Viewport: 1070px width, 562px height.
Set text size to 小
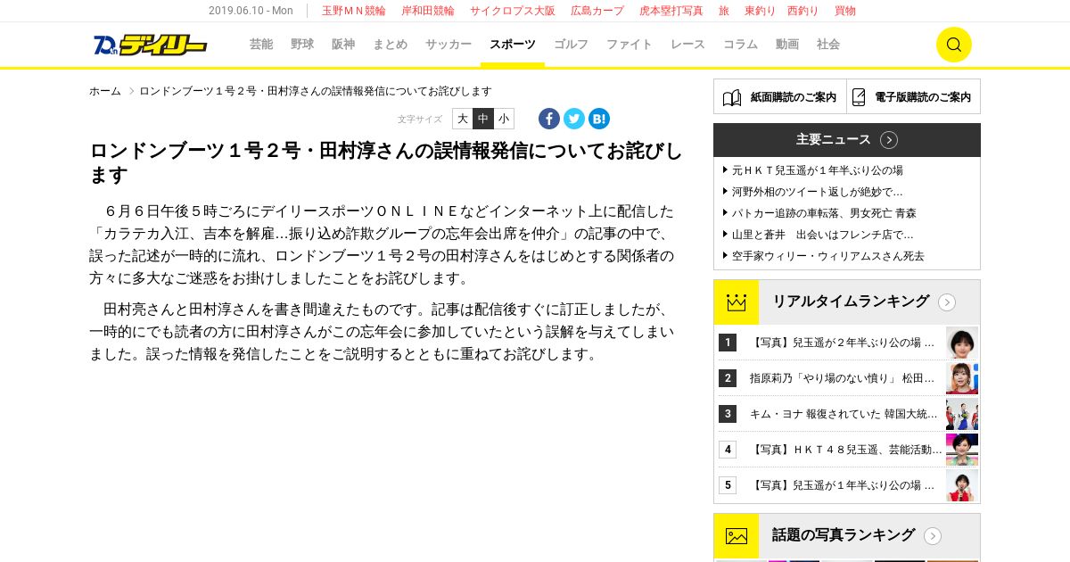[x=504, y=119]
